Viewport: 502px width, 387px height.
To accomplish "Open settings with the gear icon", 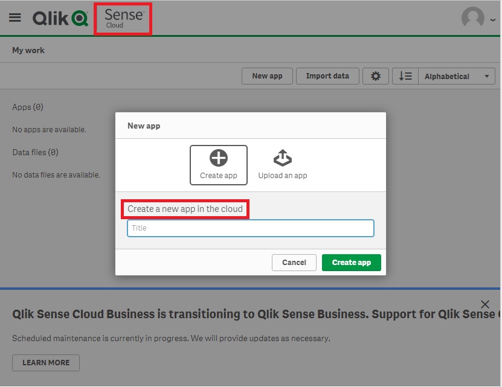I will click(376, 76).
